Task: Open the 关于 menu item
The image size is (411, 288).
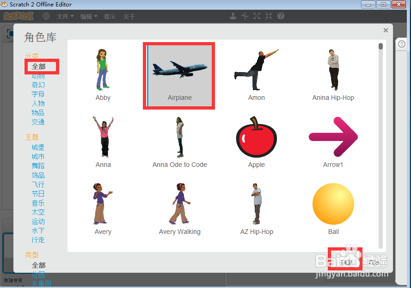Action: 129,17
